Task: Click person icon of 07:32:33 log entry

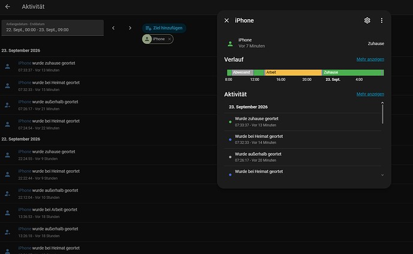Action: (8, 86)
